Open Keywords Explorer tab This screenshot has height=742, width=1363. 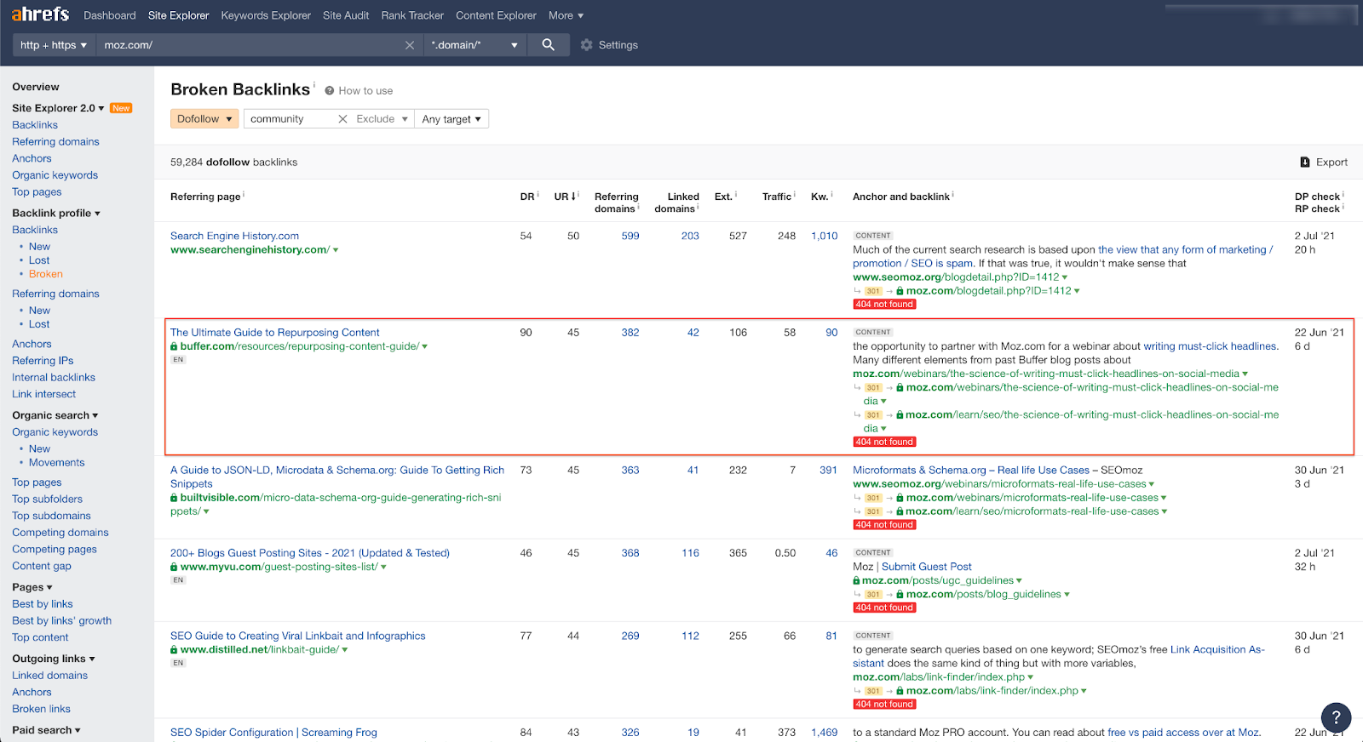[x=266, y=15]
